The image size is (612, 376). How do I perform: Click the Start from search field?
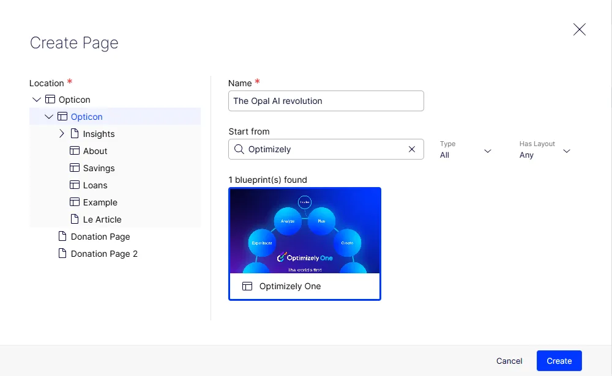point(326,149)
